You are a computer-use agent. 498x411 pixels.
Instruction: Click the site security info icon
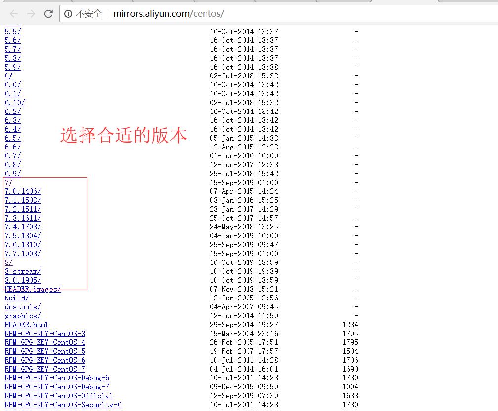(68, 14)
